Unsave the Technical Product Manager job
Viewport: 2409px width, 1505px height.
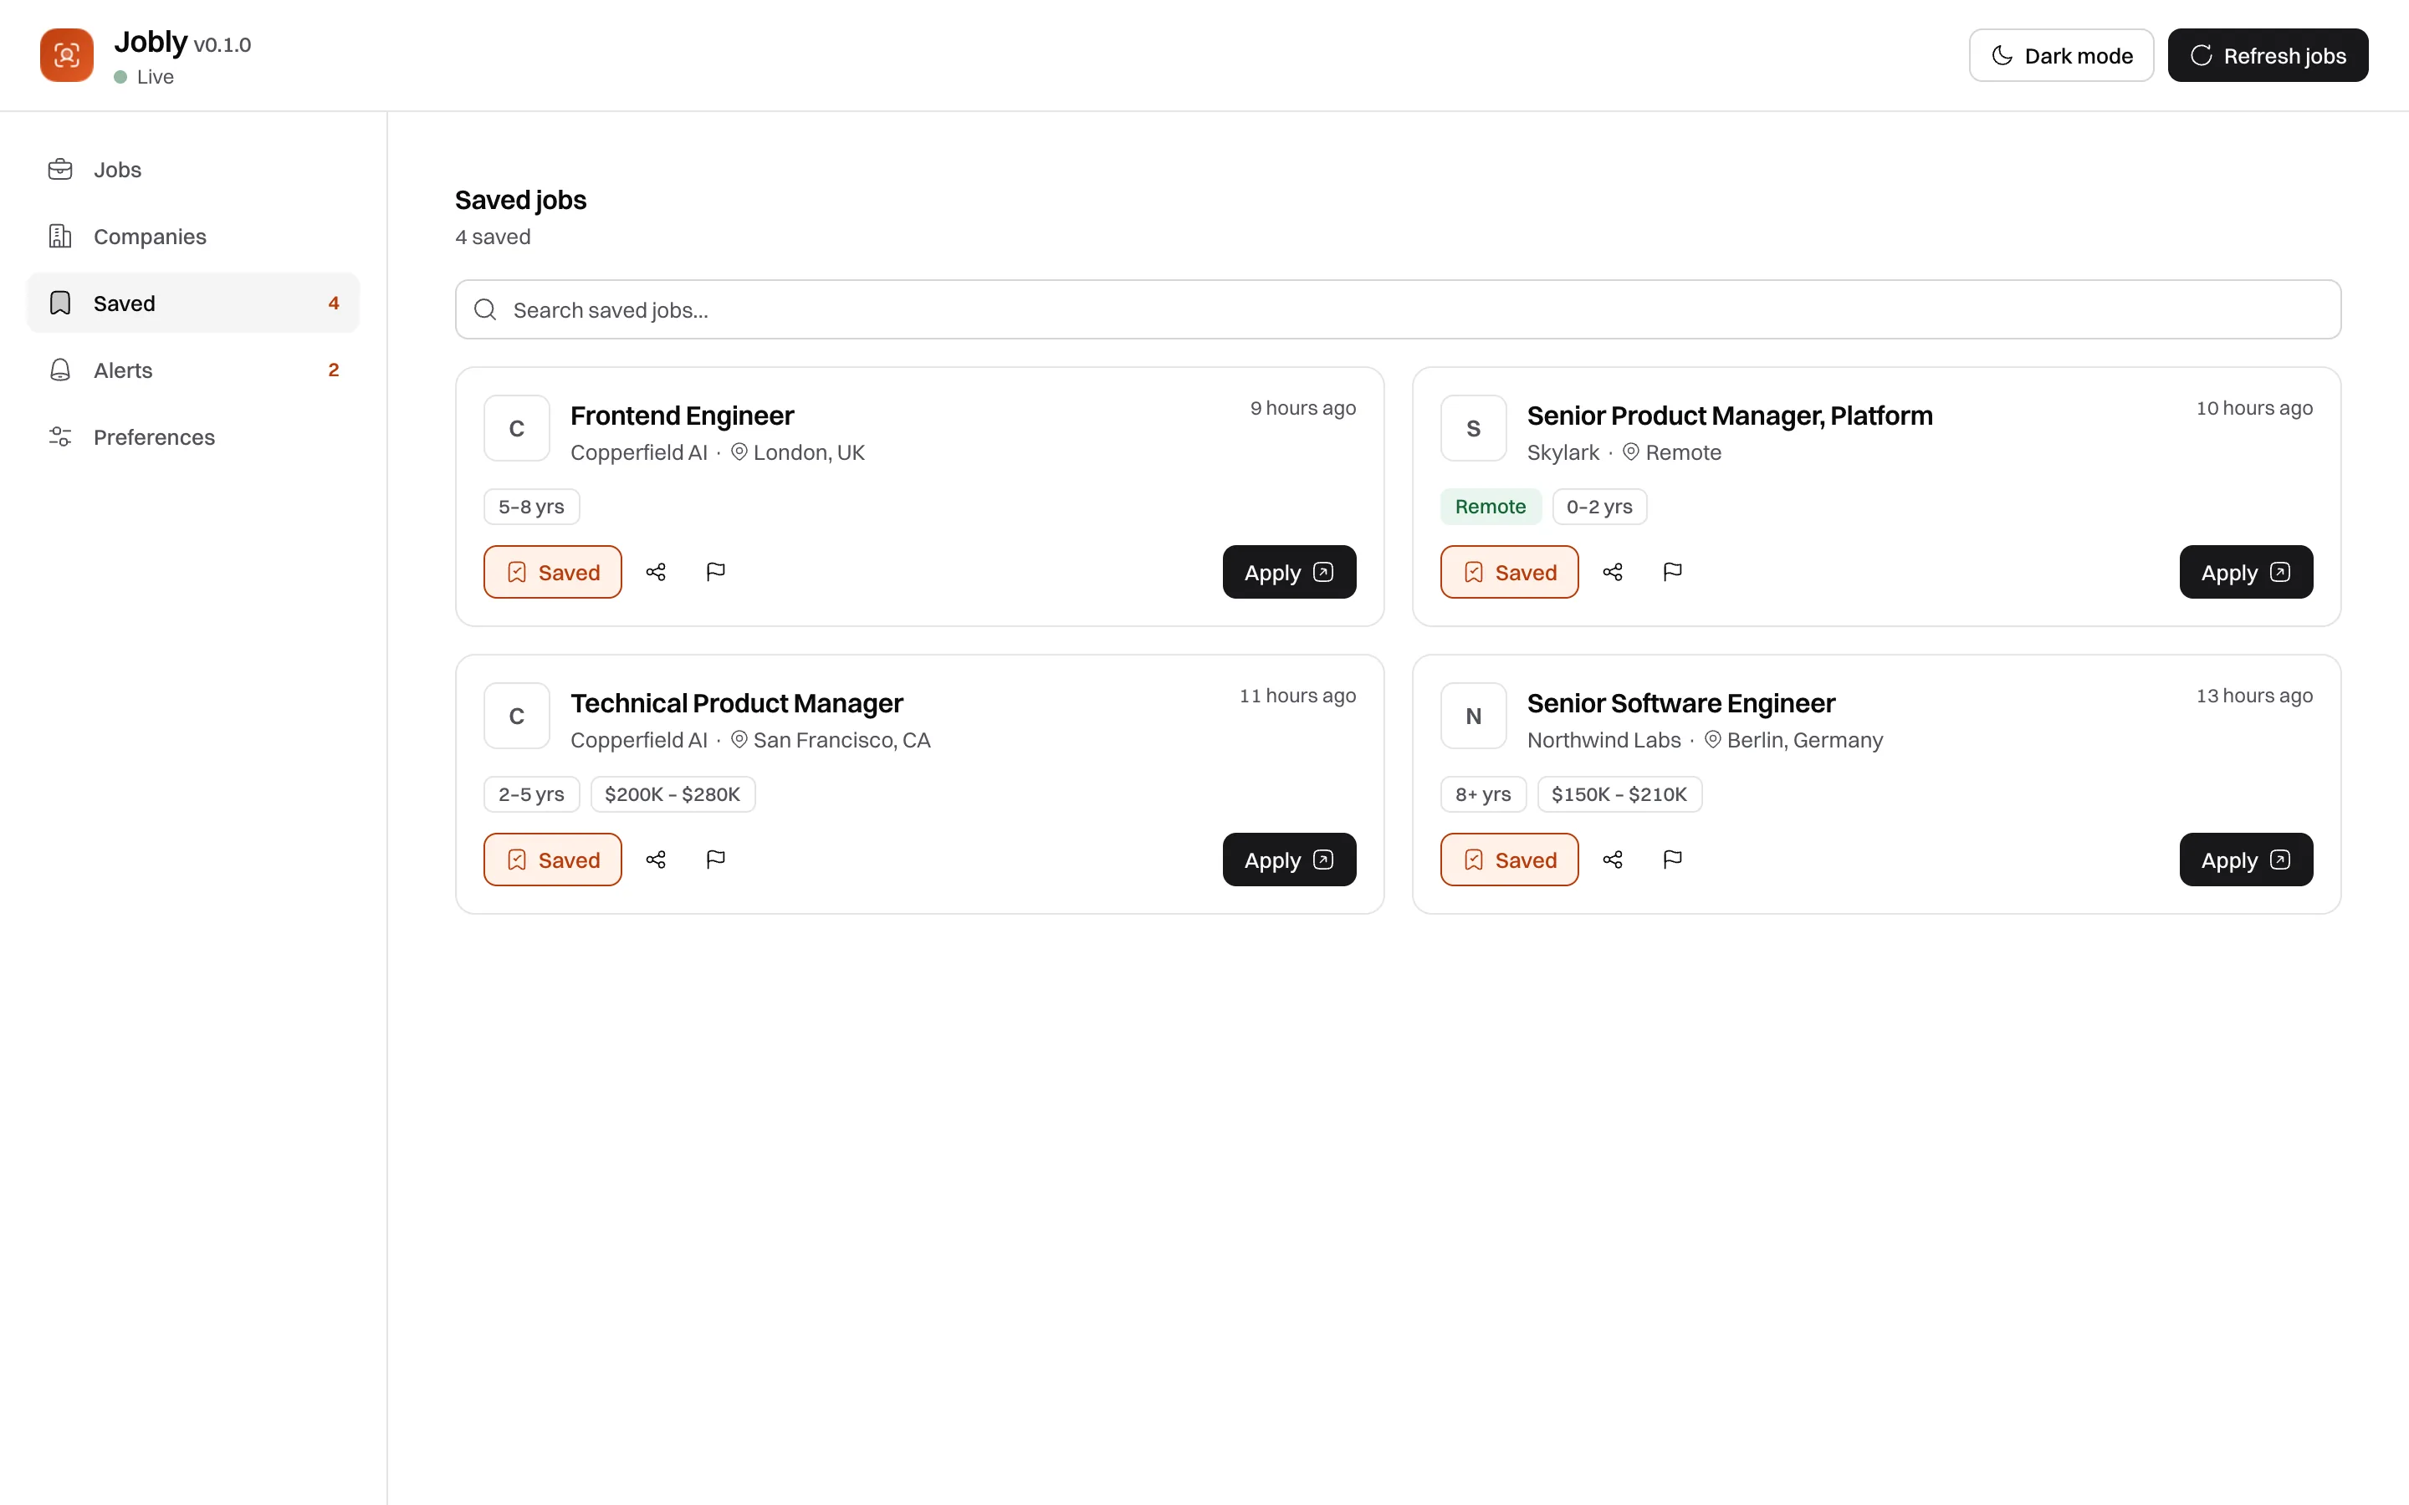pyautogui.click(x=552, y=859)
